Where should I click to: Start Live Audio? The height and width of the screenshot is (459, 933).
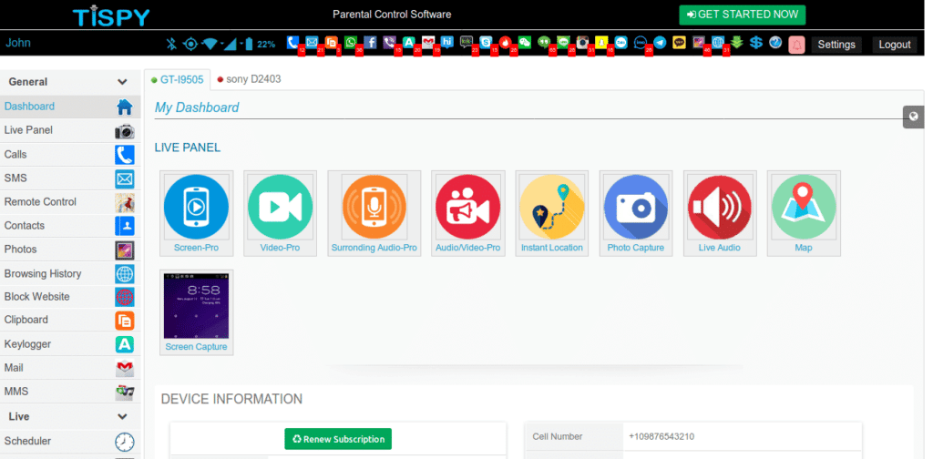(720, 213)
